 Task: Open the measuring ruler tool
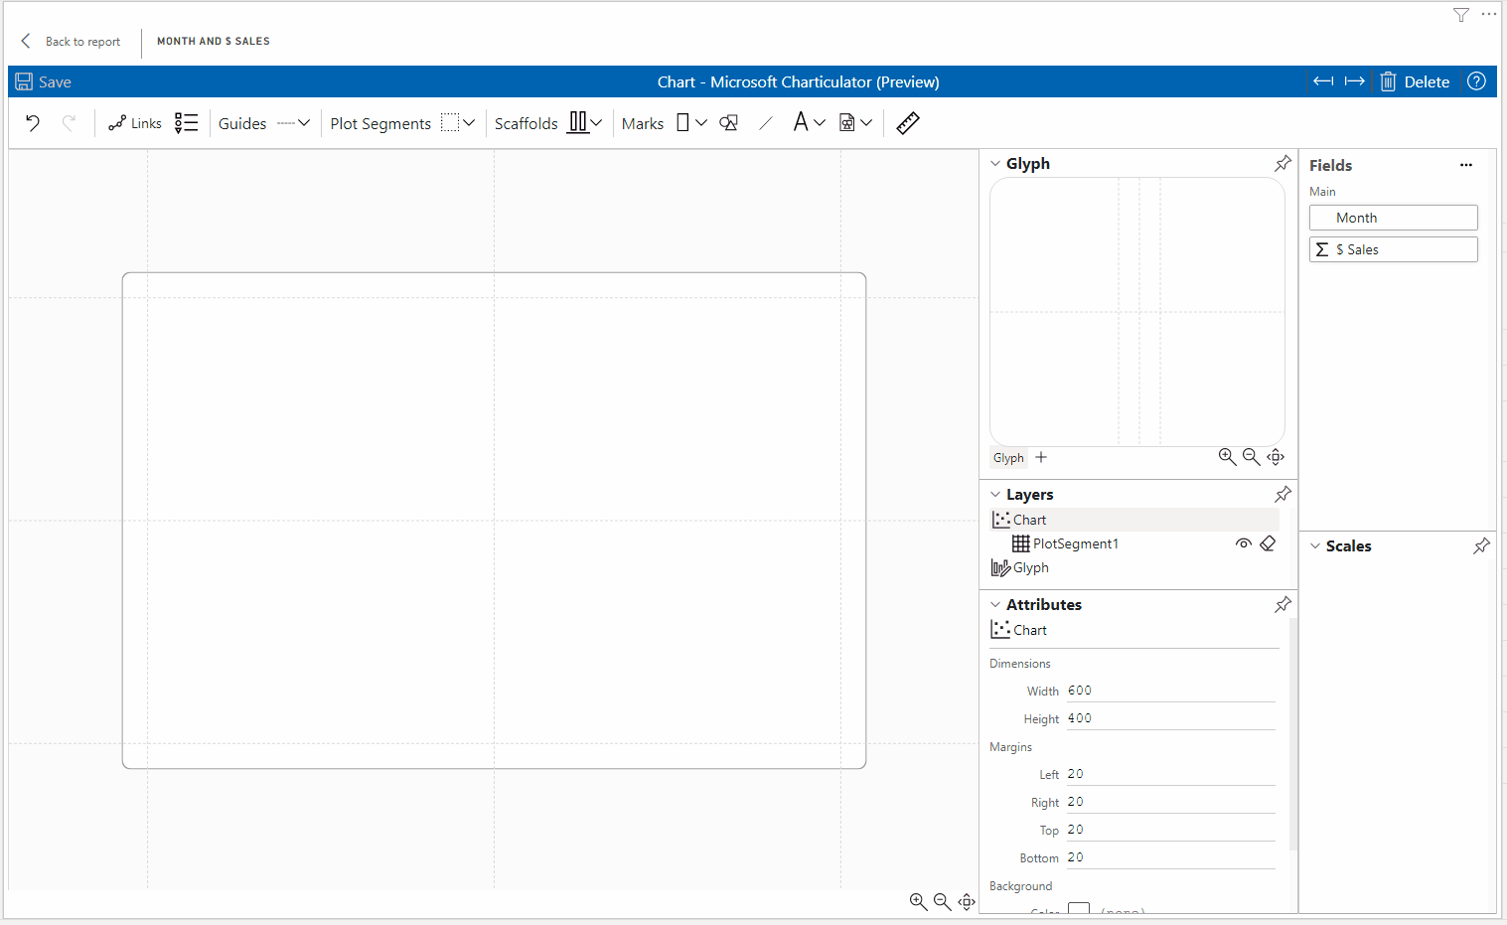point(907,122)
